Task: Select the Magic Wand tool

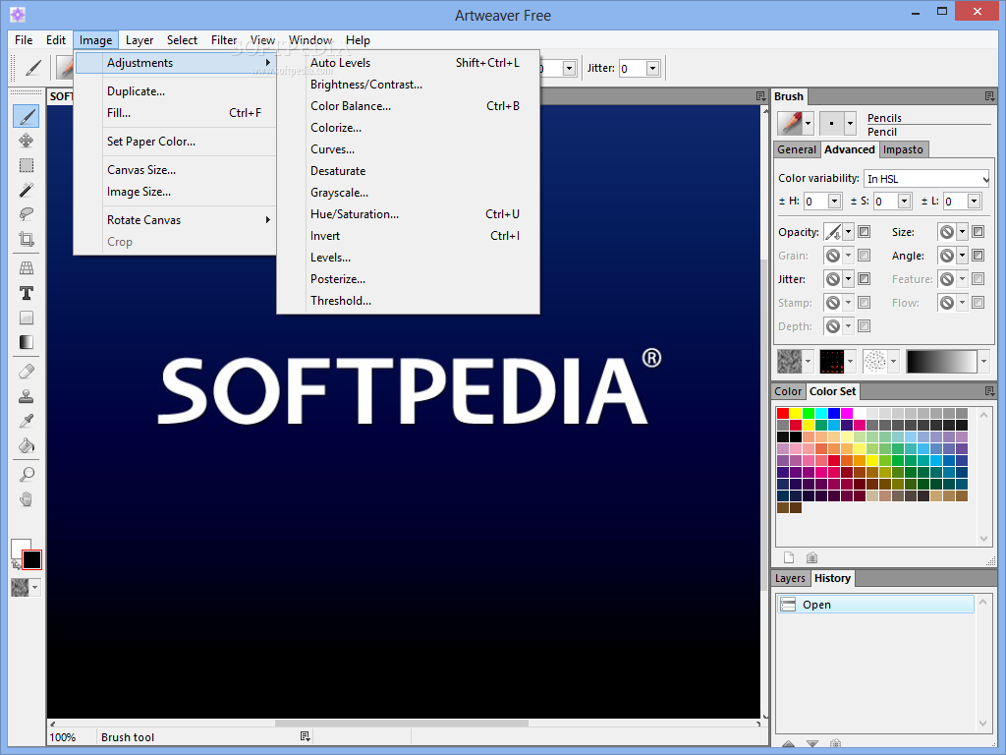Action: (27, 190)
